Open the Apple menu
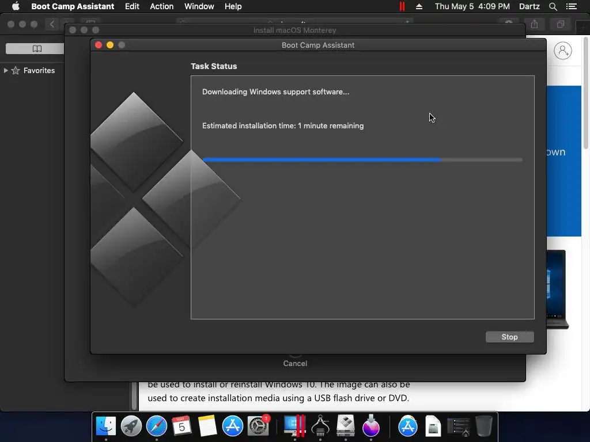This screenshot has width=590, height=442. 16,6
